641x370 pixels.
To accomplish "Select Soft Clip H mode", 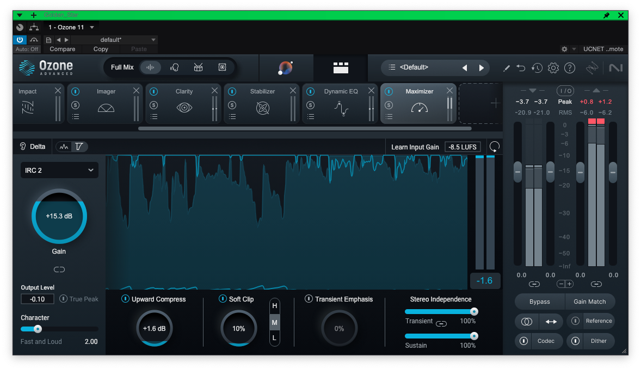I will [x=275, y=306].
